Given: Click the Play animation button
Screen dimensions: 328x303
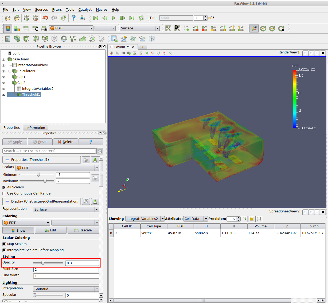Looking at the screenshot, I should point(114,18).
